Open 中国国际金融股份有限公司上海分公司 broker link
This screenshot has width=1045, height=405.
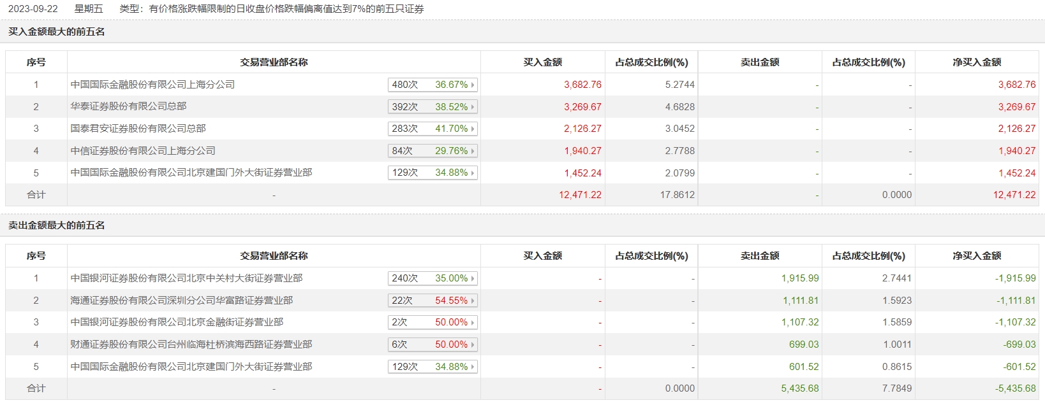tap(152, 85)
